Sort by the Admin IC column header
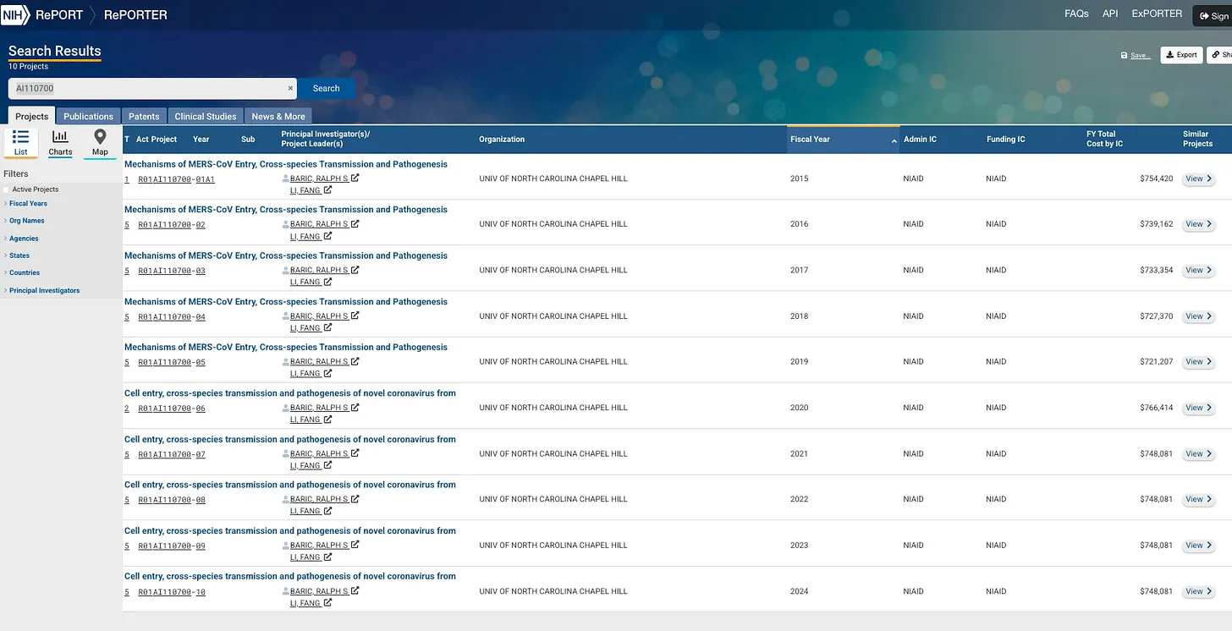This screenshot has height=631, width=1232. click(x=920, y=140)
